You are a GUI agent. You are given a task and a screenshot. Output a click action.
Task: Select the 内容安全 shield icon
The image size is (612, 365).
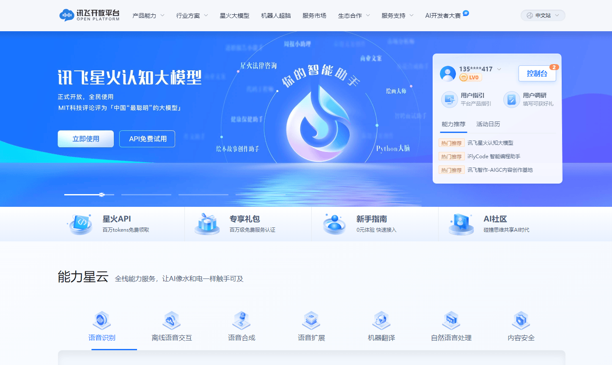(x=521, y=321)
